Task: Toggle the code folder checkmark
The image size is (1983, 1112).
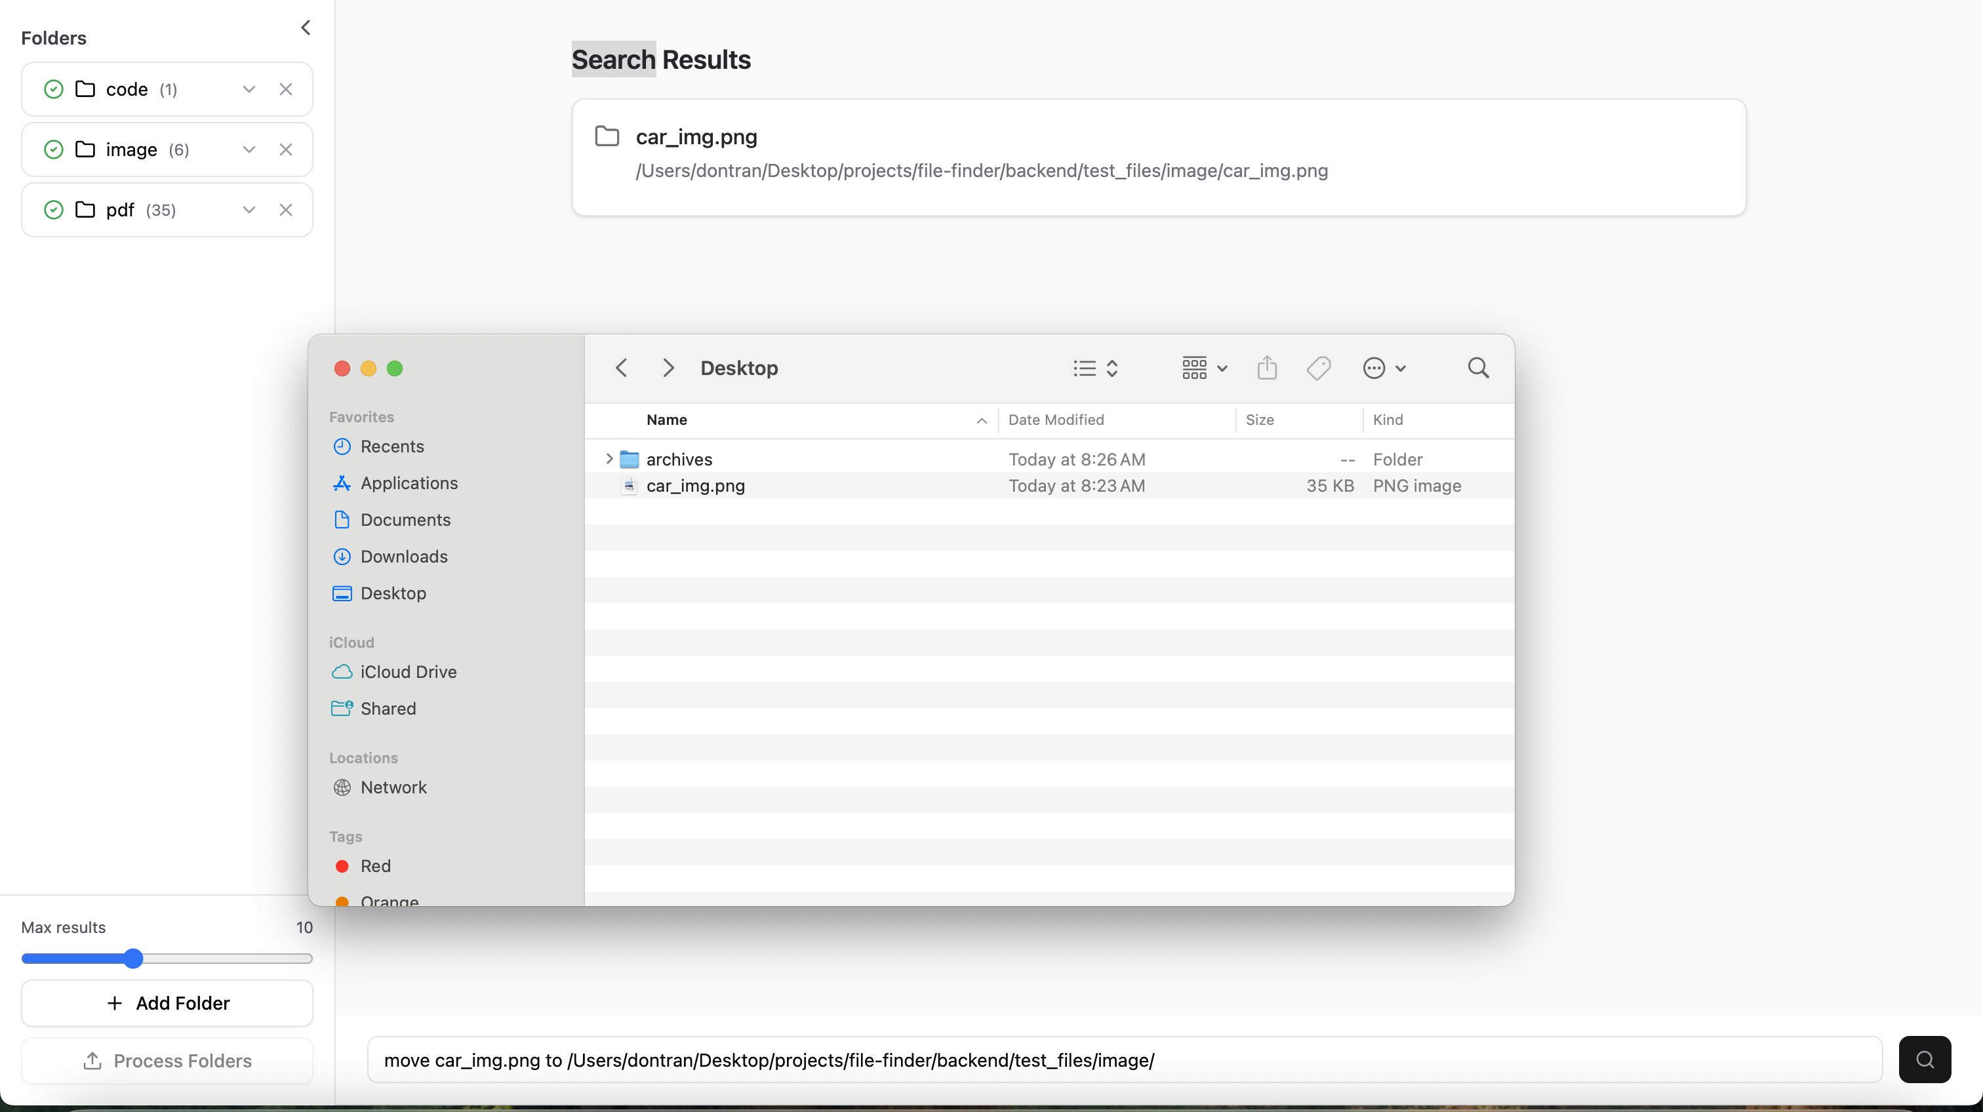Action: (54, 89)
